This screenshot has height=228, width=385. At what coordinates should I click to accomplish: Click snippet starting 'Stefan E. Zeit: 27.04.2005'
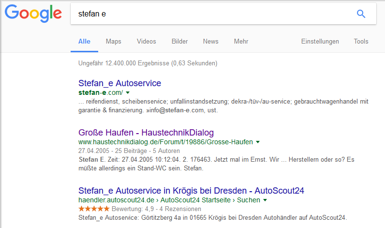pos(216,164)
